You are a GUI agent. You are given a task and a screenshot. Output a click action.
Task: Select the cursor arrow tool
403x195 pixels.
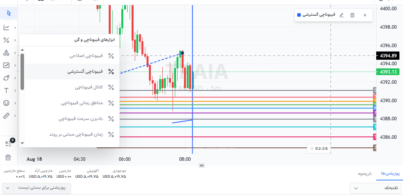tap(9, 13)
